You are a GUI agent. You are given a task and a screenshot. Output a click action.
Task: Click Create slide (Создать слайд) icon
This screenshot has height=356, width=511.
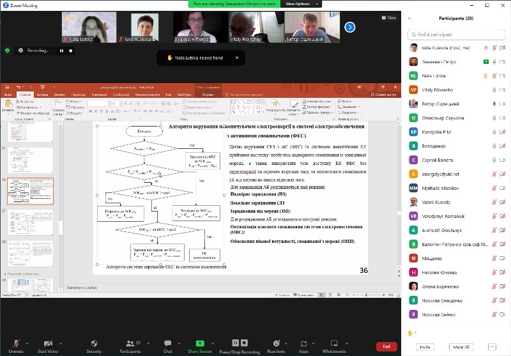[x=59, y=107]
